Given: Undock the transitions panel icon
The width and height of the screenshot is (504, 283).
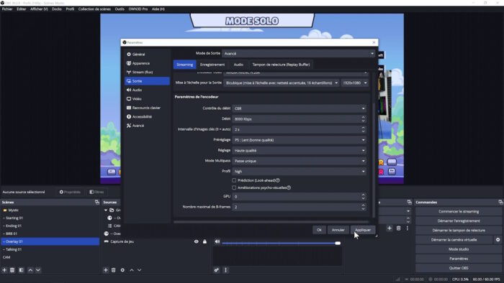Looking at the screenshot, I should [x=409, y=203].
